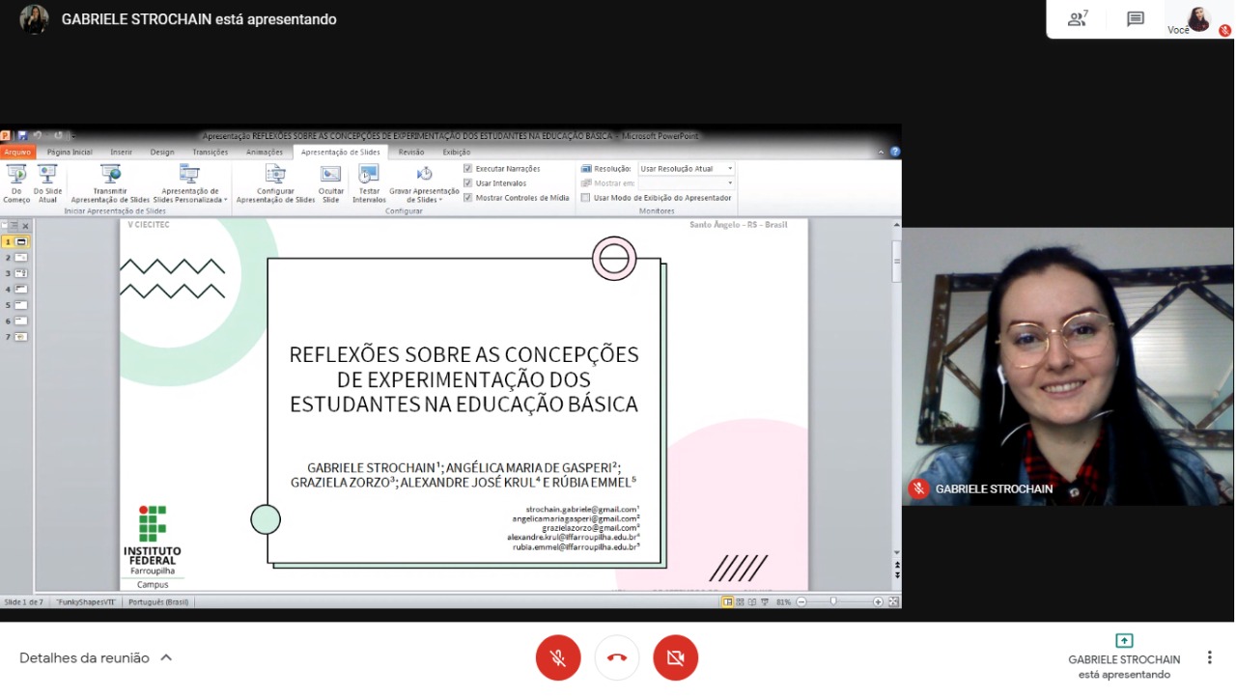Image resolution: width=1236 pixels, height=697 pixels.
Task: Click the Português (Brasil) language button
Action: coord(158,602)
